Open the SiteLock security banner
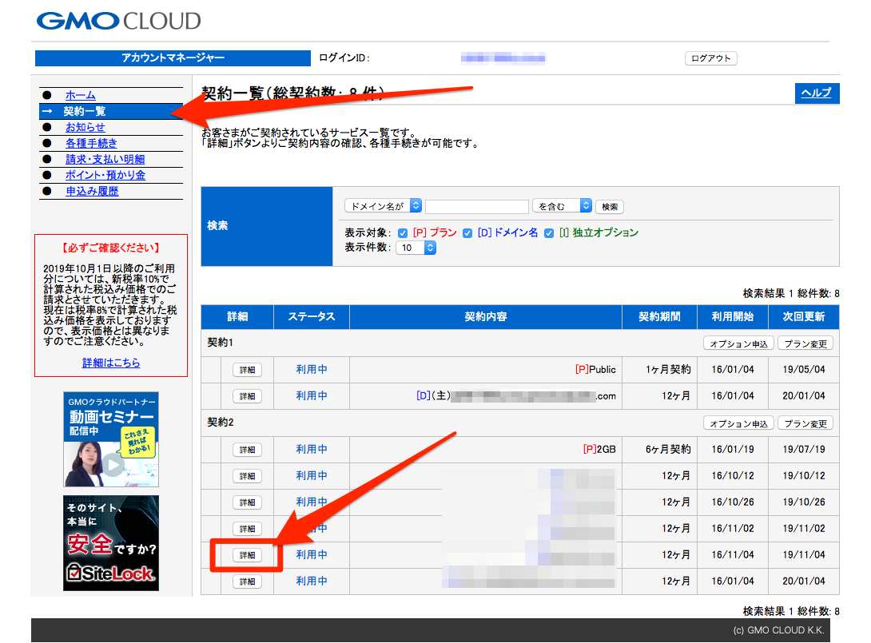The image size is (871, 643). (111, 543)
